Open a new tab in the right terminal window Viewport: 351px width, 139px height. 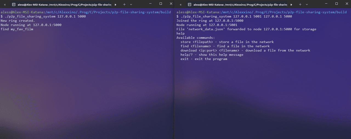click(300, 4)
